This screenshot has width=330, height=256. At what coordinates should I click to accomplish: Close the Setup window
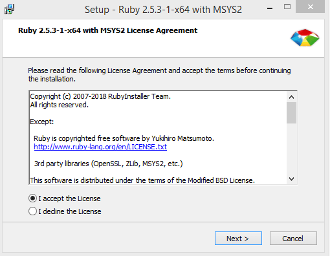(x=311, y=6)
